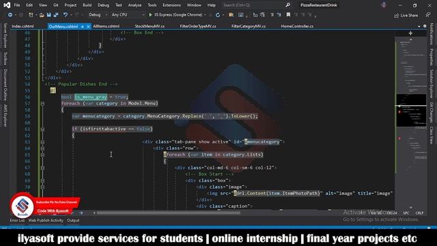Viewport: 437px width, 246px height.
Task: Open the Project menu
Action: click(70, 5)
